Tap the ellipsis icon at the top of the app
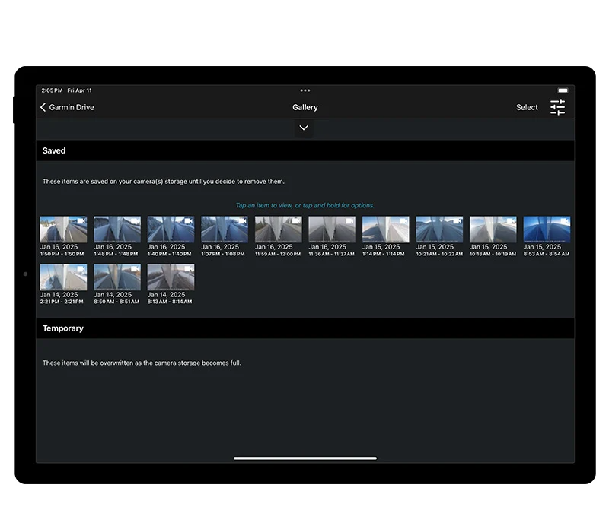 [305, 90]
